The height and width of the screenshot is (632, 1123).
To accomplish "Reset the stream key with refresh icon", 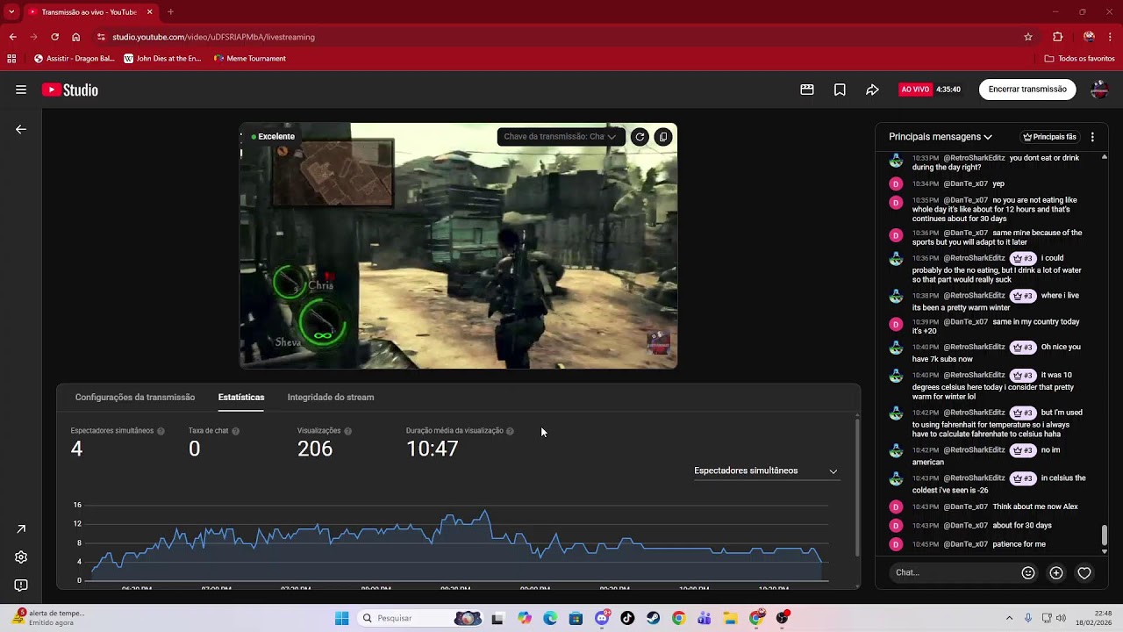I will 640,136.
